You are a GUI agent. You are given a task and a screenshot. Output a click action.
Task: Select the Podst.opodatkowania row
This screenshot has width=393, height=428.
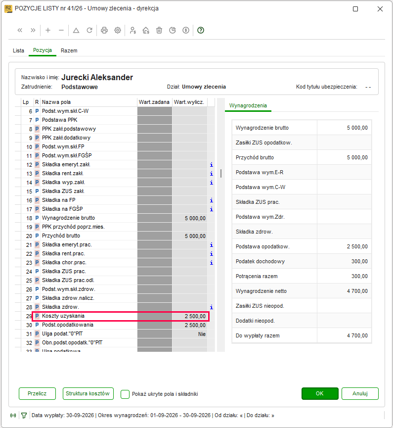tap(115, 325)
